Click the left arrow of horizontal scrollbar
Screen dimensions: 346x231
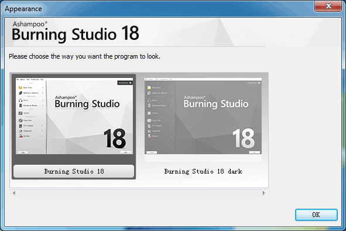pyautogui.click(x=14, y=193)
